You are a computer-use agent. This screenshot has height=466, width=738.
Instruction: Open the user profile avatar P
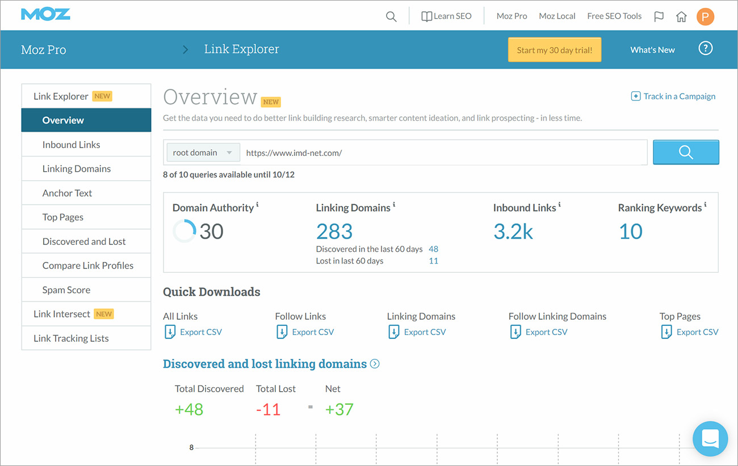[705, 16]
